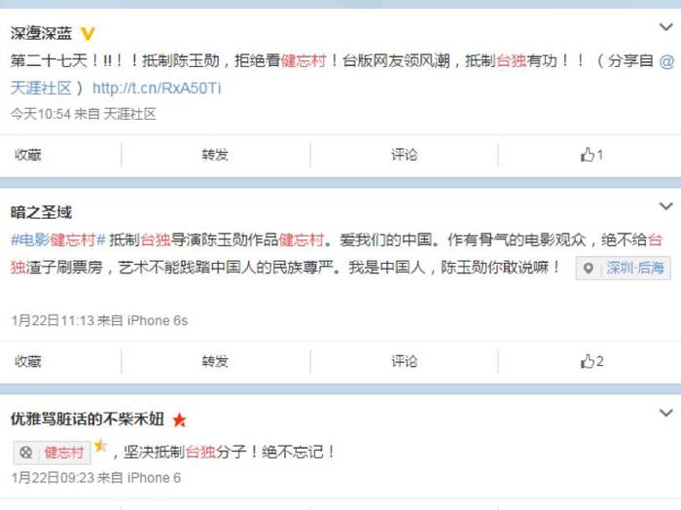The width and height of the screenshot is (681, 510).
Task: Click the red star badge beside 优雅骂脏话的不柴禾妞
Action: [x=179, y=420]
